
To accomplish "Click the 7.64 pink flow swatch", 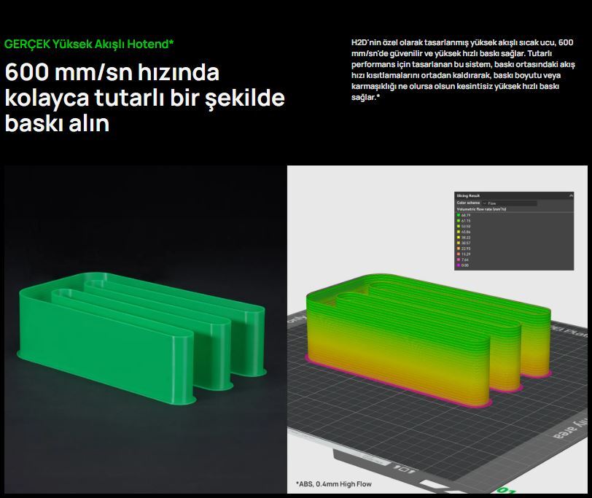I will coord(458,260).
